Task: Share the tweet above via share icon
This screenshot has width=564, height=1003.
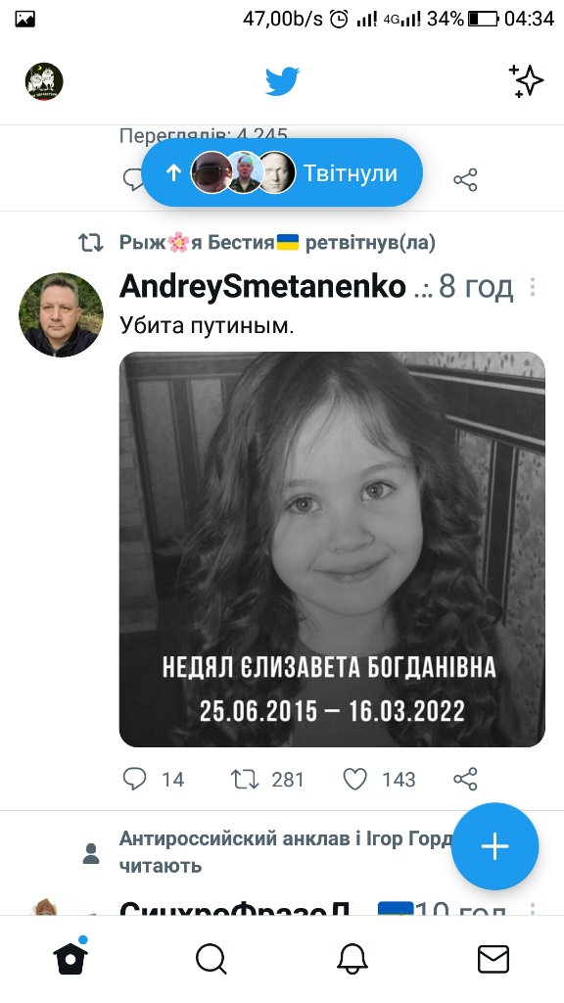Action: 465,180
